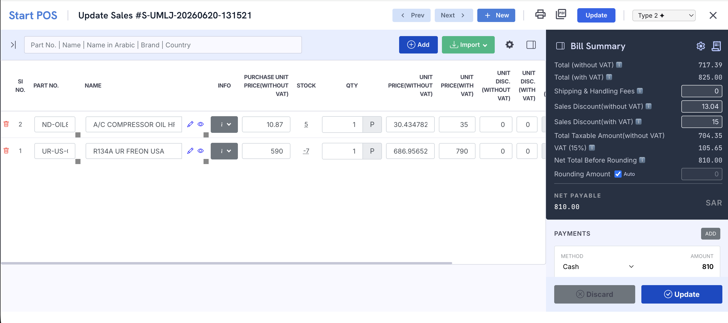
Task: Open info dropdown for A/C COMPRESSOR OIL row
Action: tap(224, 124)
